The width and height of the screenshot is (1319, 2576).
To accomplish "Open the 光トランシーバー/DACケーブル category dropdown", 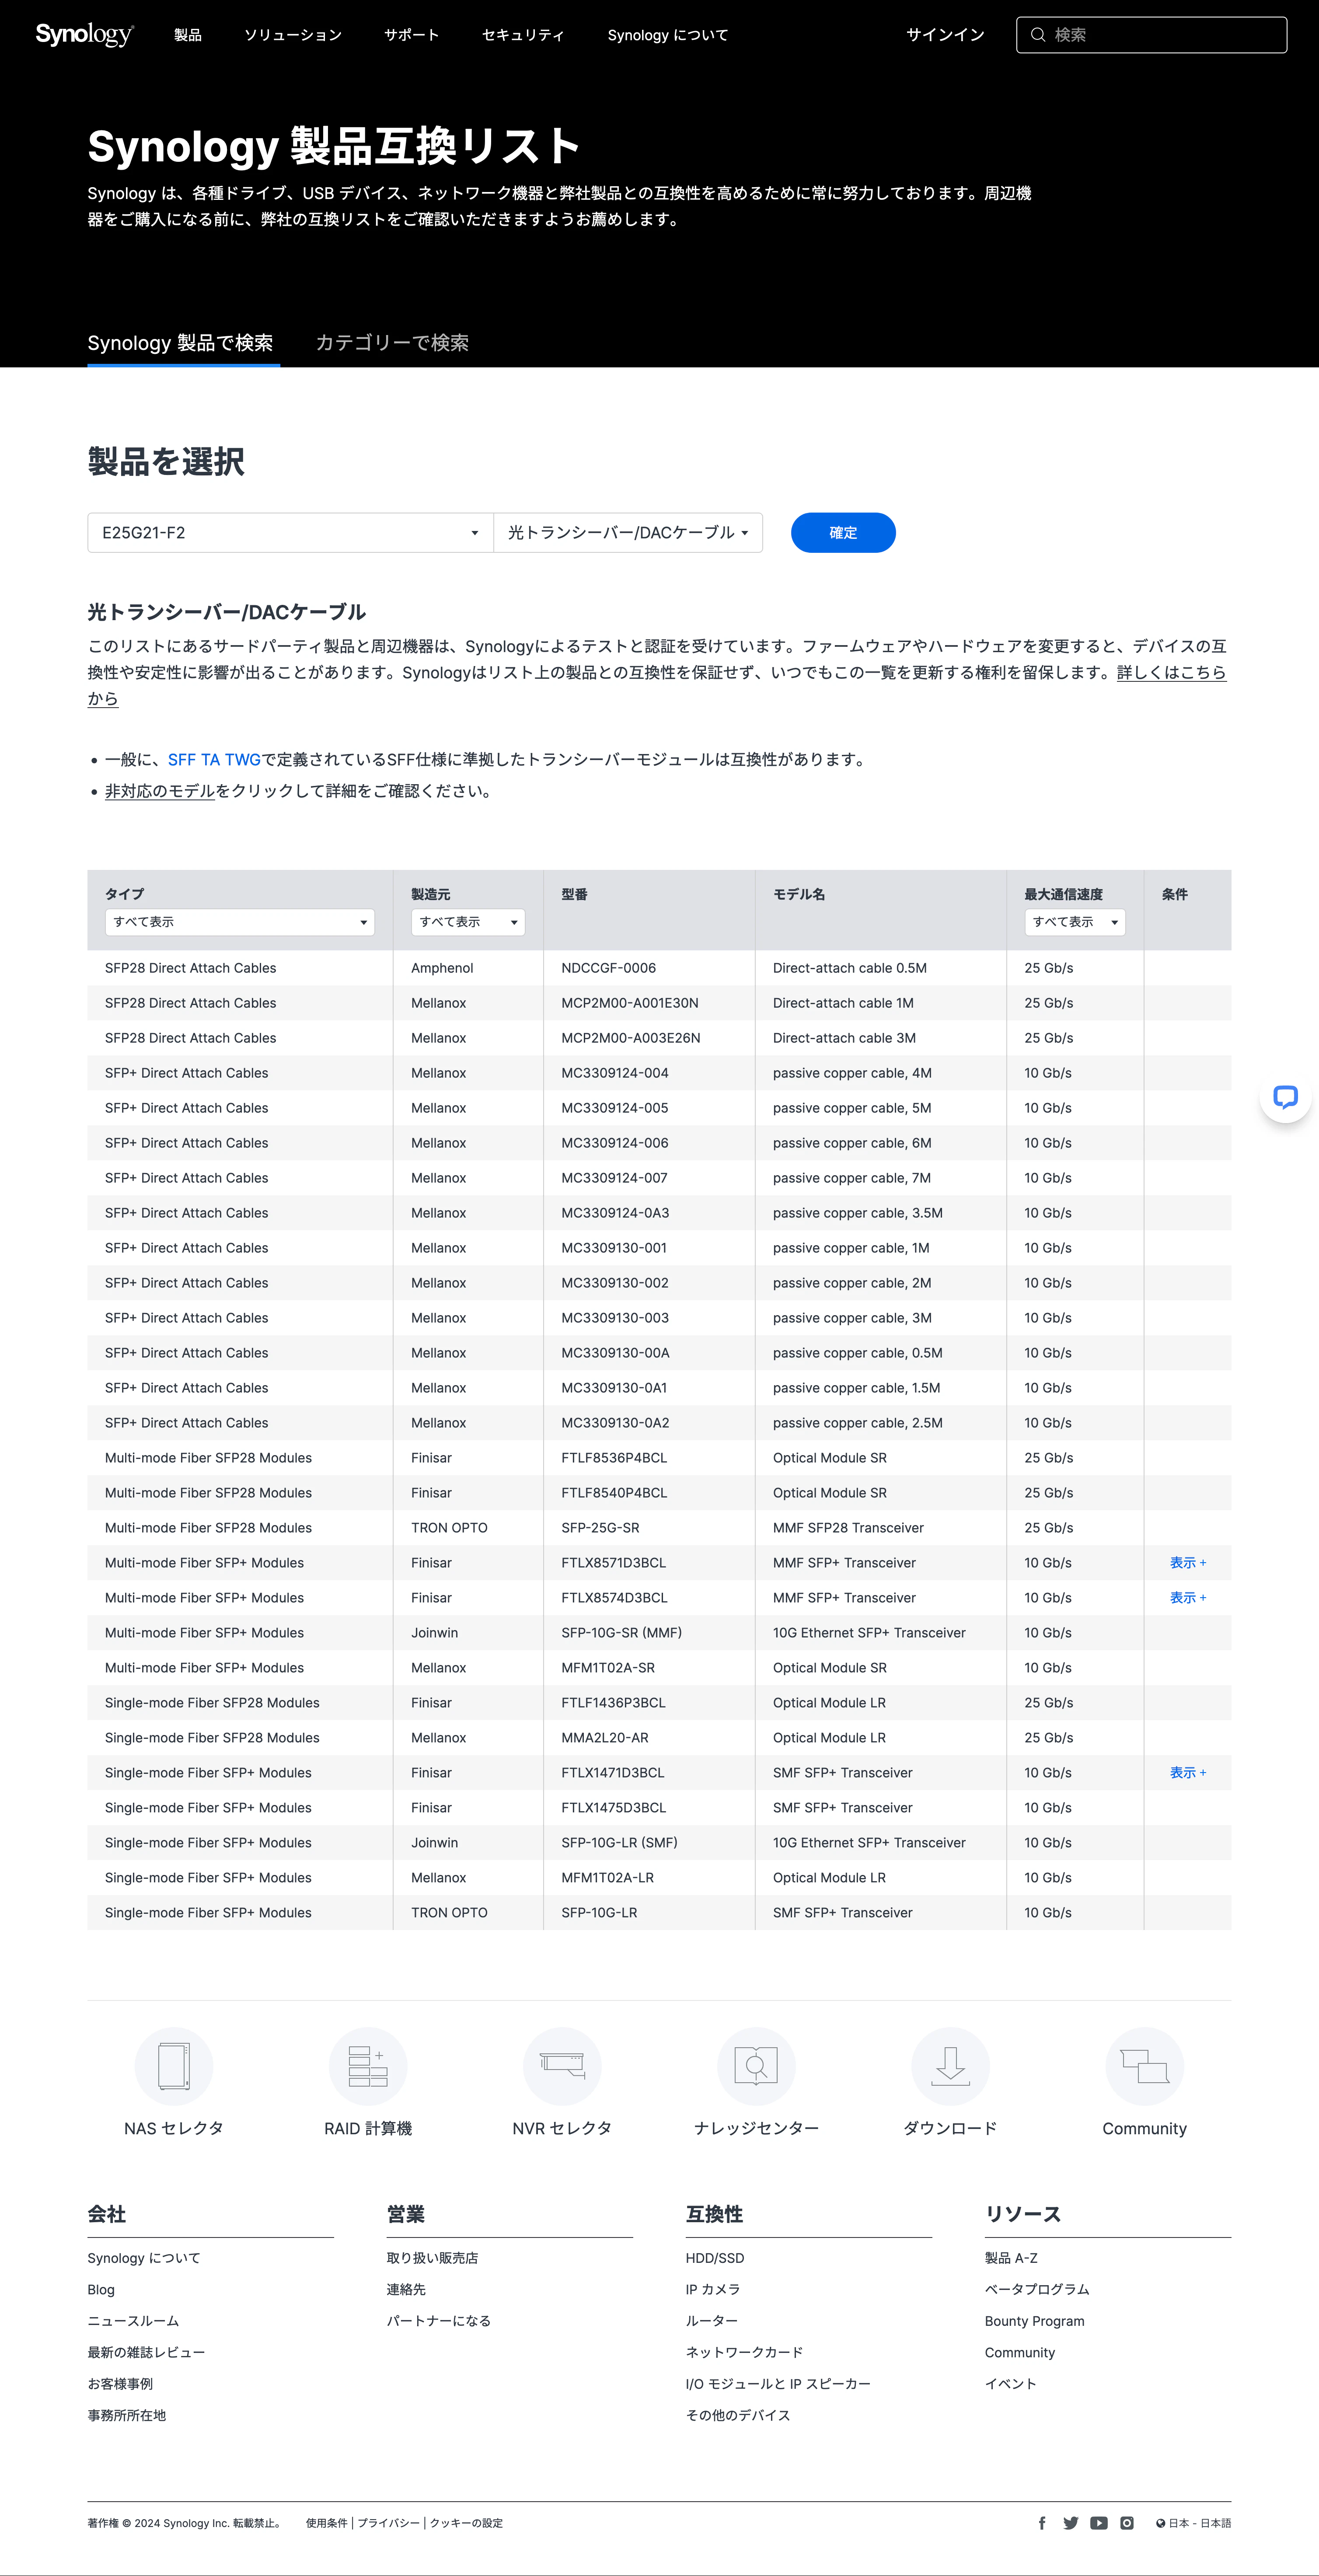I will click(628, 532).
